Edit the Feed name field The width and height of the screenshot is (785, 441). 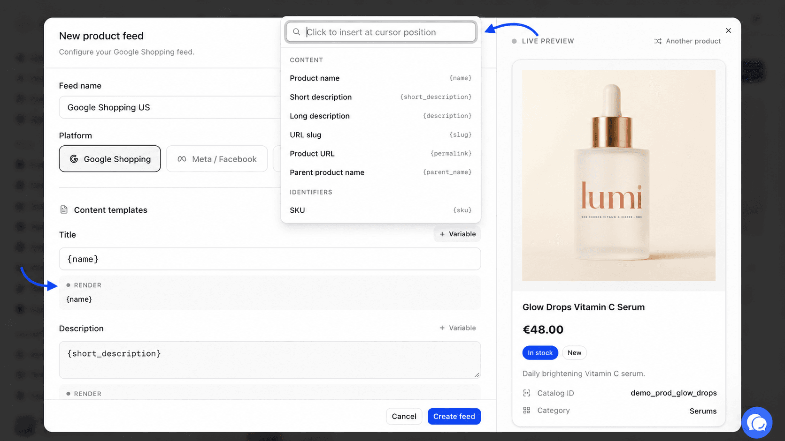pyautogui.click(x=170, y=107)
